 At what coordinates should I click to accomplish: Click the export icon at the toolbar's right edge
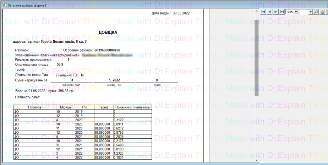pos(327,12)
